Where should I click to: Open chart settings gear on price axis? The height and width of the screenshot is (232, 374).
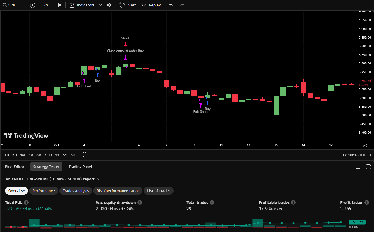tap(365, 145)
